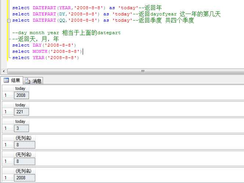Click the messages document icon on 消息 tab
This screenshot has width=244, height=183.
click(28, 81)
